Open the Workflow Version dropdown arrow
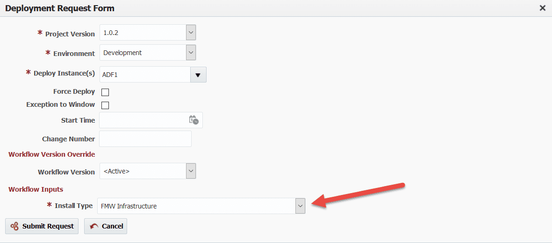This screenshot has width=552, height=243. click(191, 171)
